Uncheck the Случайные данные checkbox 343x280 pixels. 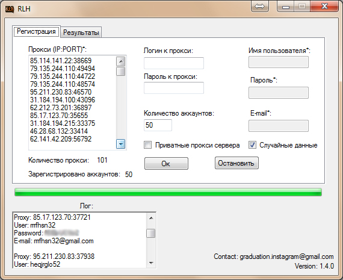(x=252, y=145)
